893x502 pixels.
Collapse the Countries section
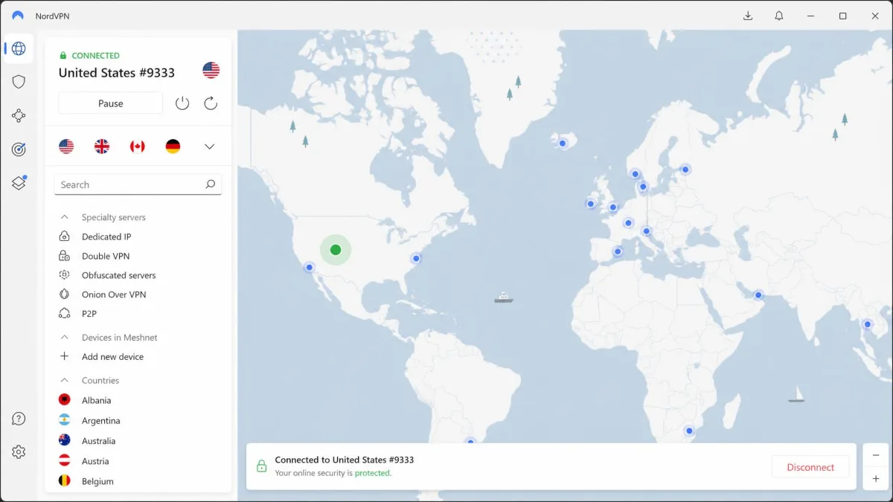pos(65,380)
